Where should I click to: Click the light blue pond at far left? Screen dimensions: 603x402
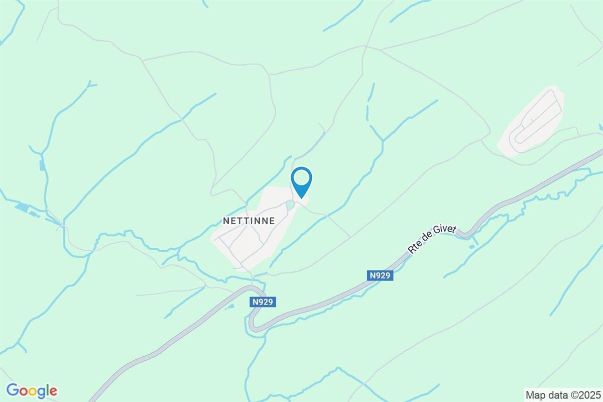click(22, 207)
